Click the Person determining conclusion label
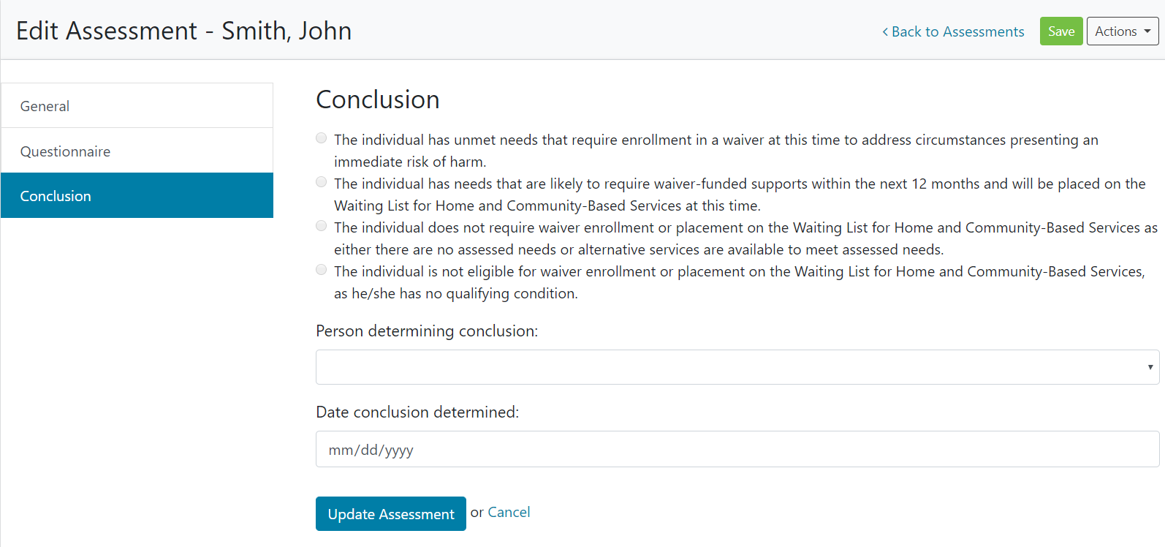The image size is (1165, 547). point(427,331)
